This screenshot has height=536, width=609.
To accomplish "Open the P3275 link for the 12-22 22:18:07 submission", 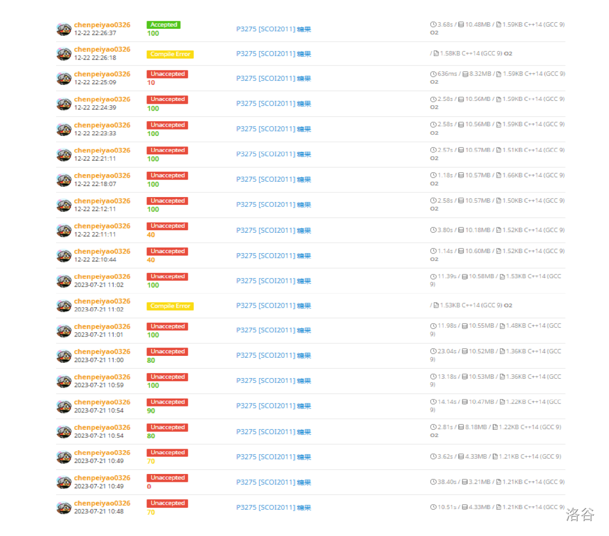I will click(273, 180).
